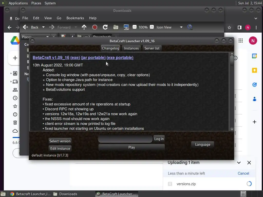Open Google account N avatar in Drive
Screen dimensions: 263x197
coord(253,41)
